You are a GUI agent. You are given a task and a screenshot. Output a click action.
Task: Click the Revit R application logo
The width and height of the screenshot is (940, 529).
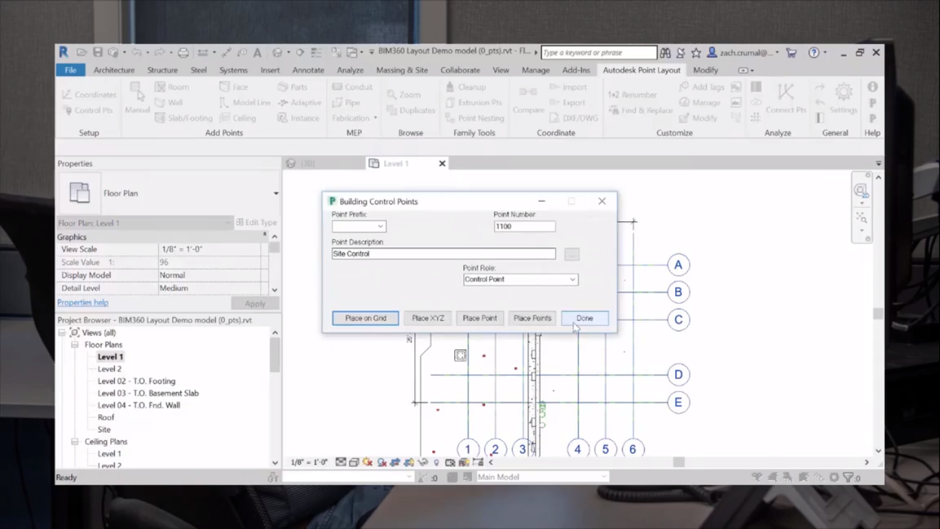63,52
